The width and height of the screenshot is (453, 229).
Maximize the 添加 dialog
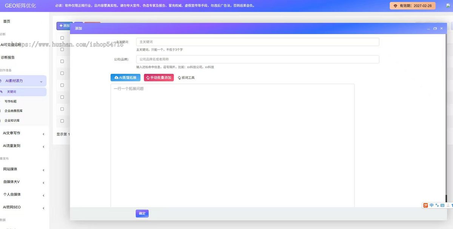(x=435, y=29)
